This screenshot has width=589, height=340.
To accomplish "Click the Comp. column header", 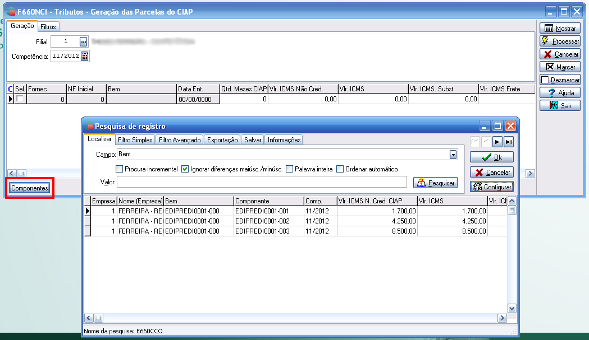I will point(320,201).
